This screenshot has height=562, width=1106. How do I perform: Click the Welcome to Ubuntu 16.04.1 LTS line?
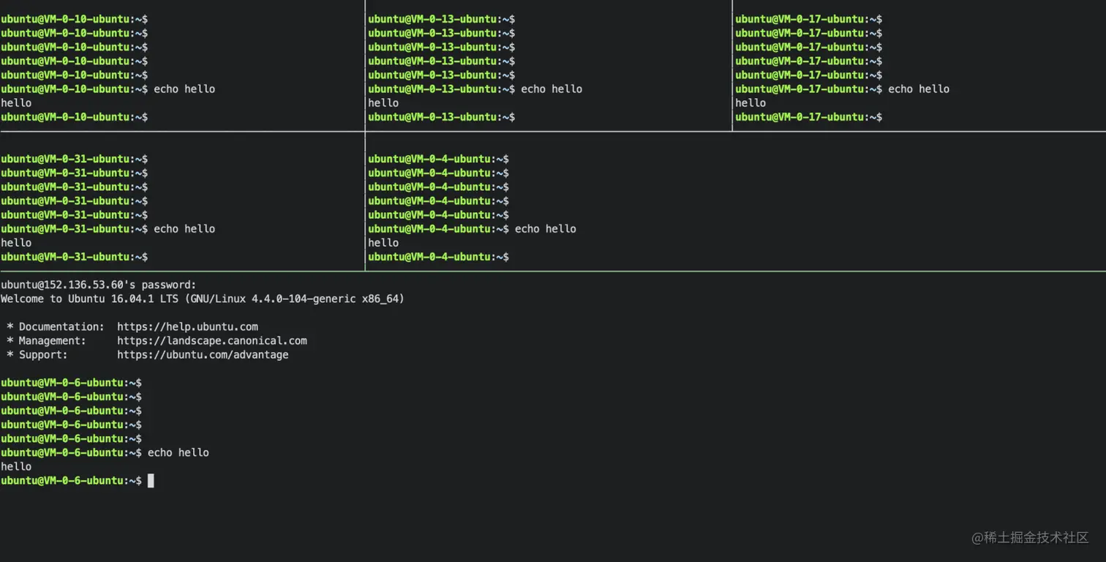202,299
